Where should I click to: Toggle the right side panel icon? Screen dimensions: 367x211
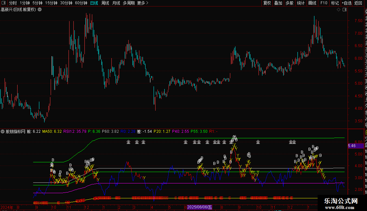coord(345,10)
